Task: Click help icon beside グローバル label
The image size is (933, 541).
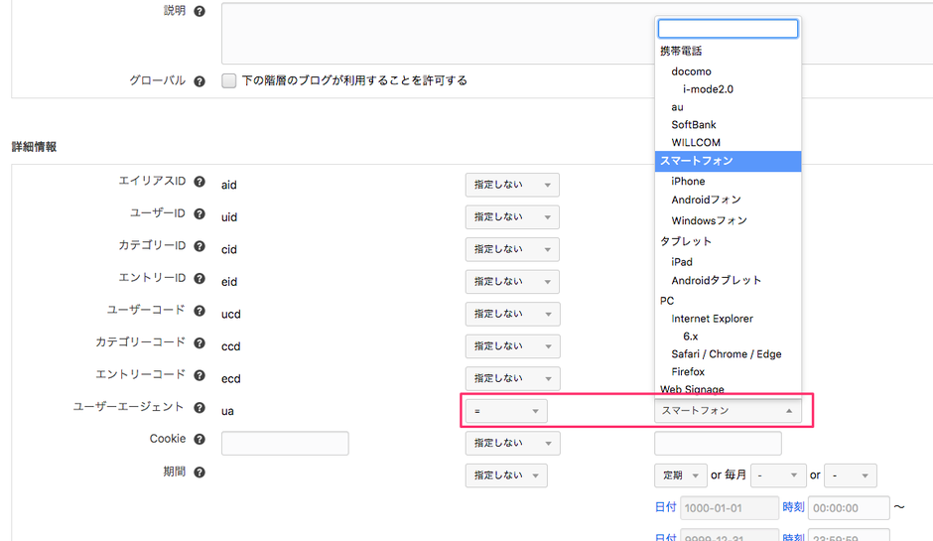Action: pos(200,81)
